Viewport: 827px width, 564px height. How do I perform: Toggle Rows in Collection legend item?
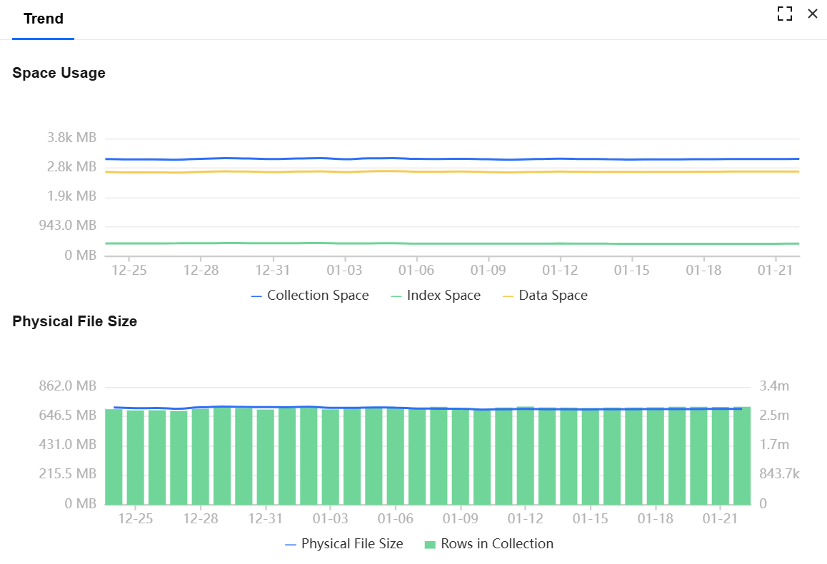(x=489, y=544)
